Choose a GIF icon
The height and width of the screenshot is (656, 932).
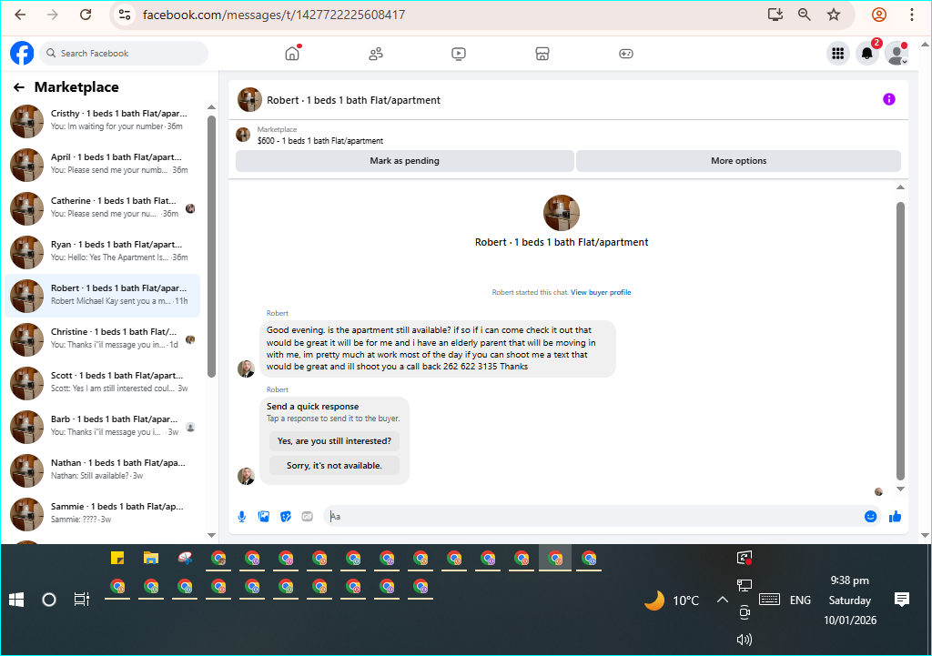(x=308, y=517)
